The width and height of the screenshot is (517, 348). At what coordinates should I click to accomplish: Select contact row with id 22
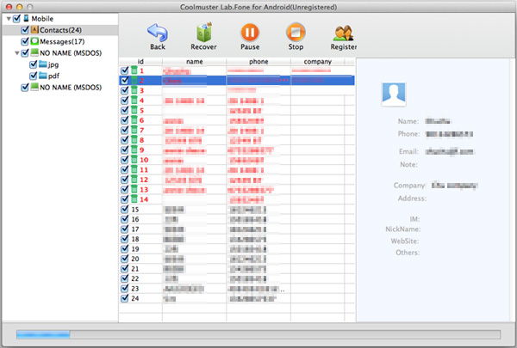pos(237,278)
